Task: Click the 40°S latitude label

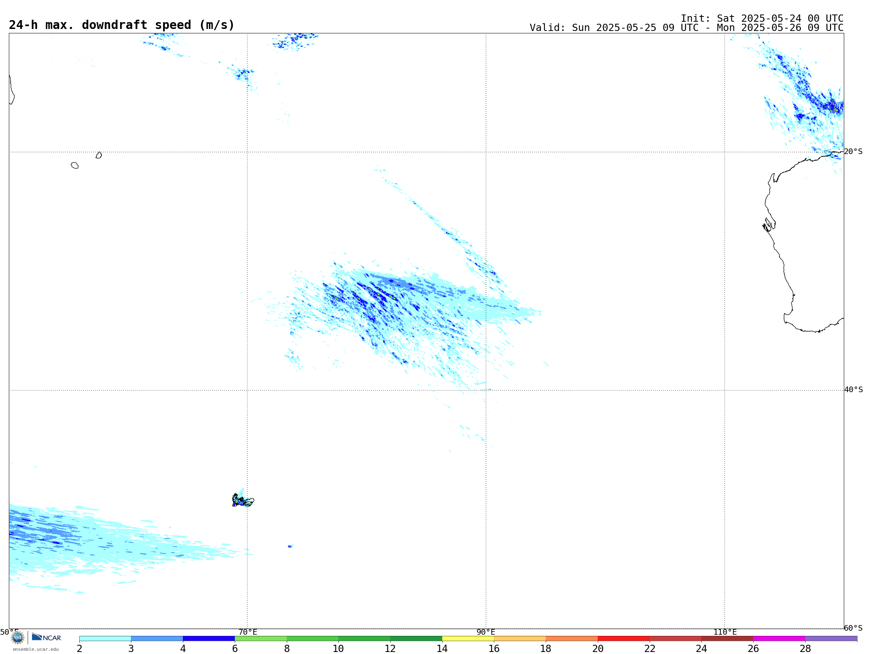Action: click(x=853, y=390)
